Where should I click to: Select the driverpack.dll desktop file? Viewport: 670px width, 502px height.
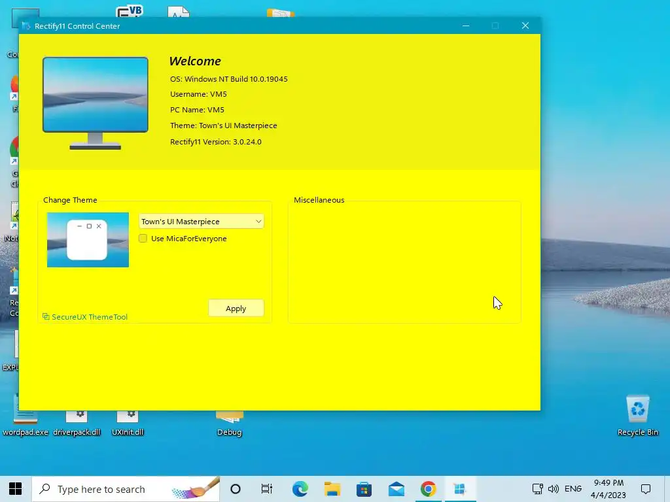point(77,424)
